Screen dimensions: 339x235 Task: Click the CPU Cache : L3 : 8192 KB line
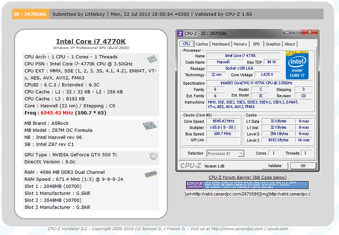pos(55,99)
